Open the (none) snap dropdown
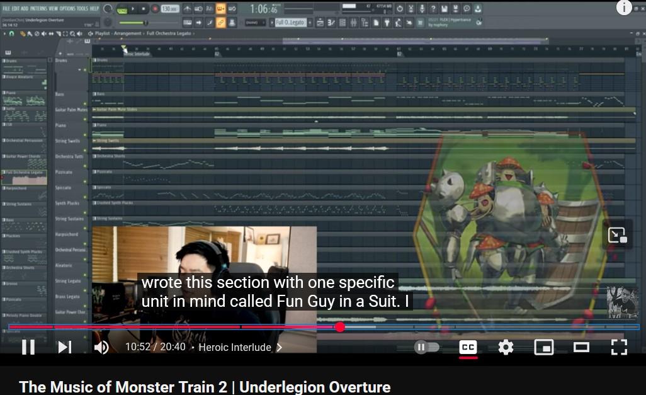The image size is (646, 395). [255, 22]
